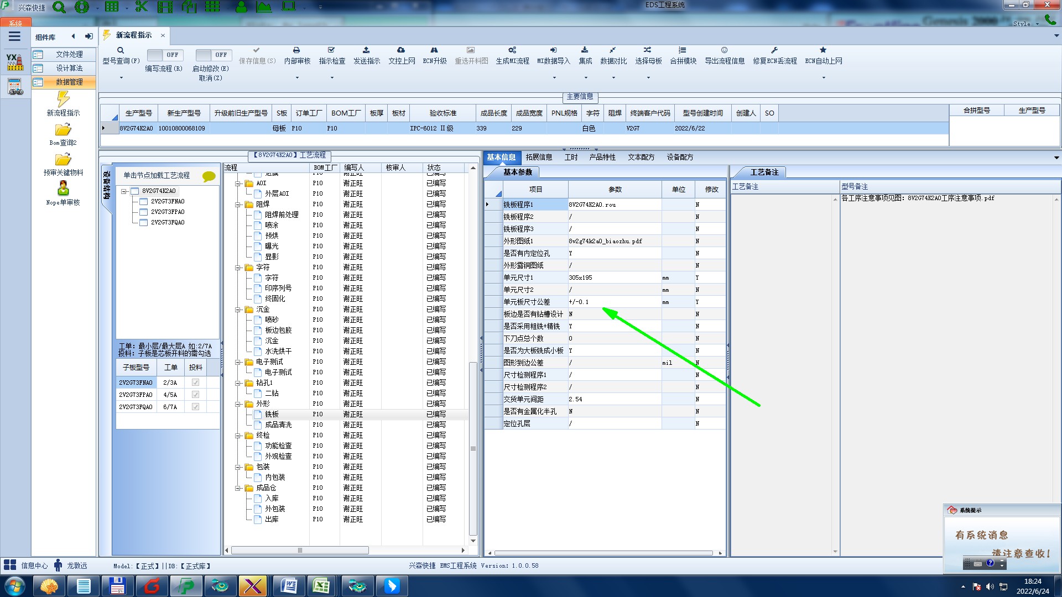Open 数据管理 in component library
The width and height of the screenshot is (1062, 597).
tap(64, 82)
